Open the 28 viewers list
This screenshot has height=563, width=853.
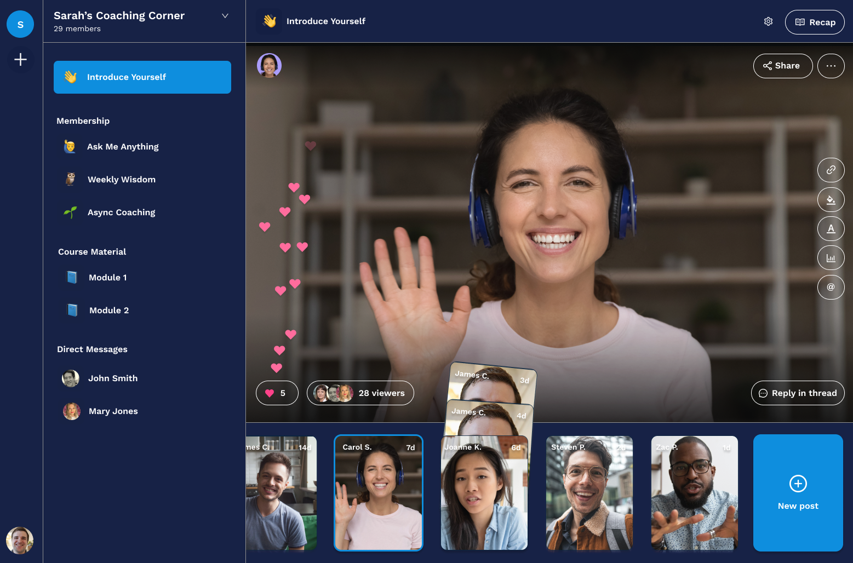(x=360, y=393)
